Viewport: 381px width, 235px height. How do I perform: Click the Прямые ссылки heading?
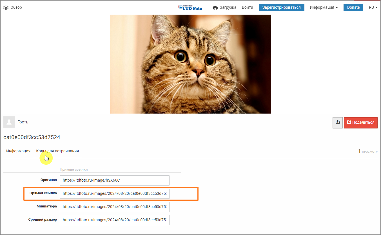tap(74, 170)
